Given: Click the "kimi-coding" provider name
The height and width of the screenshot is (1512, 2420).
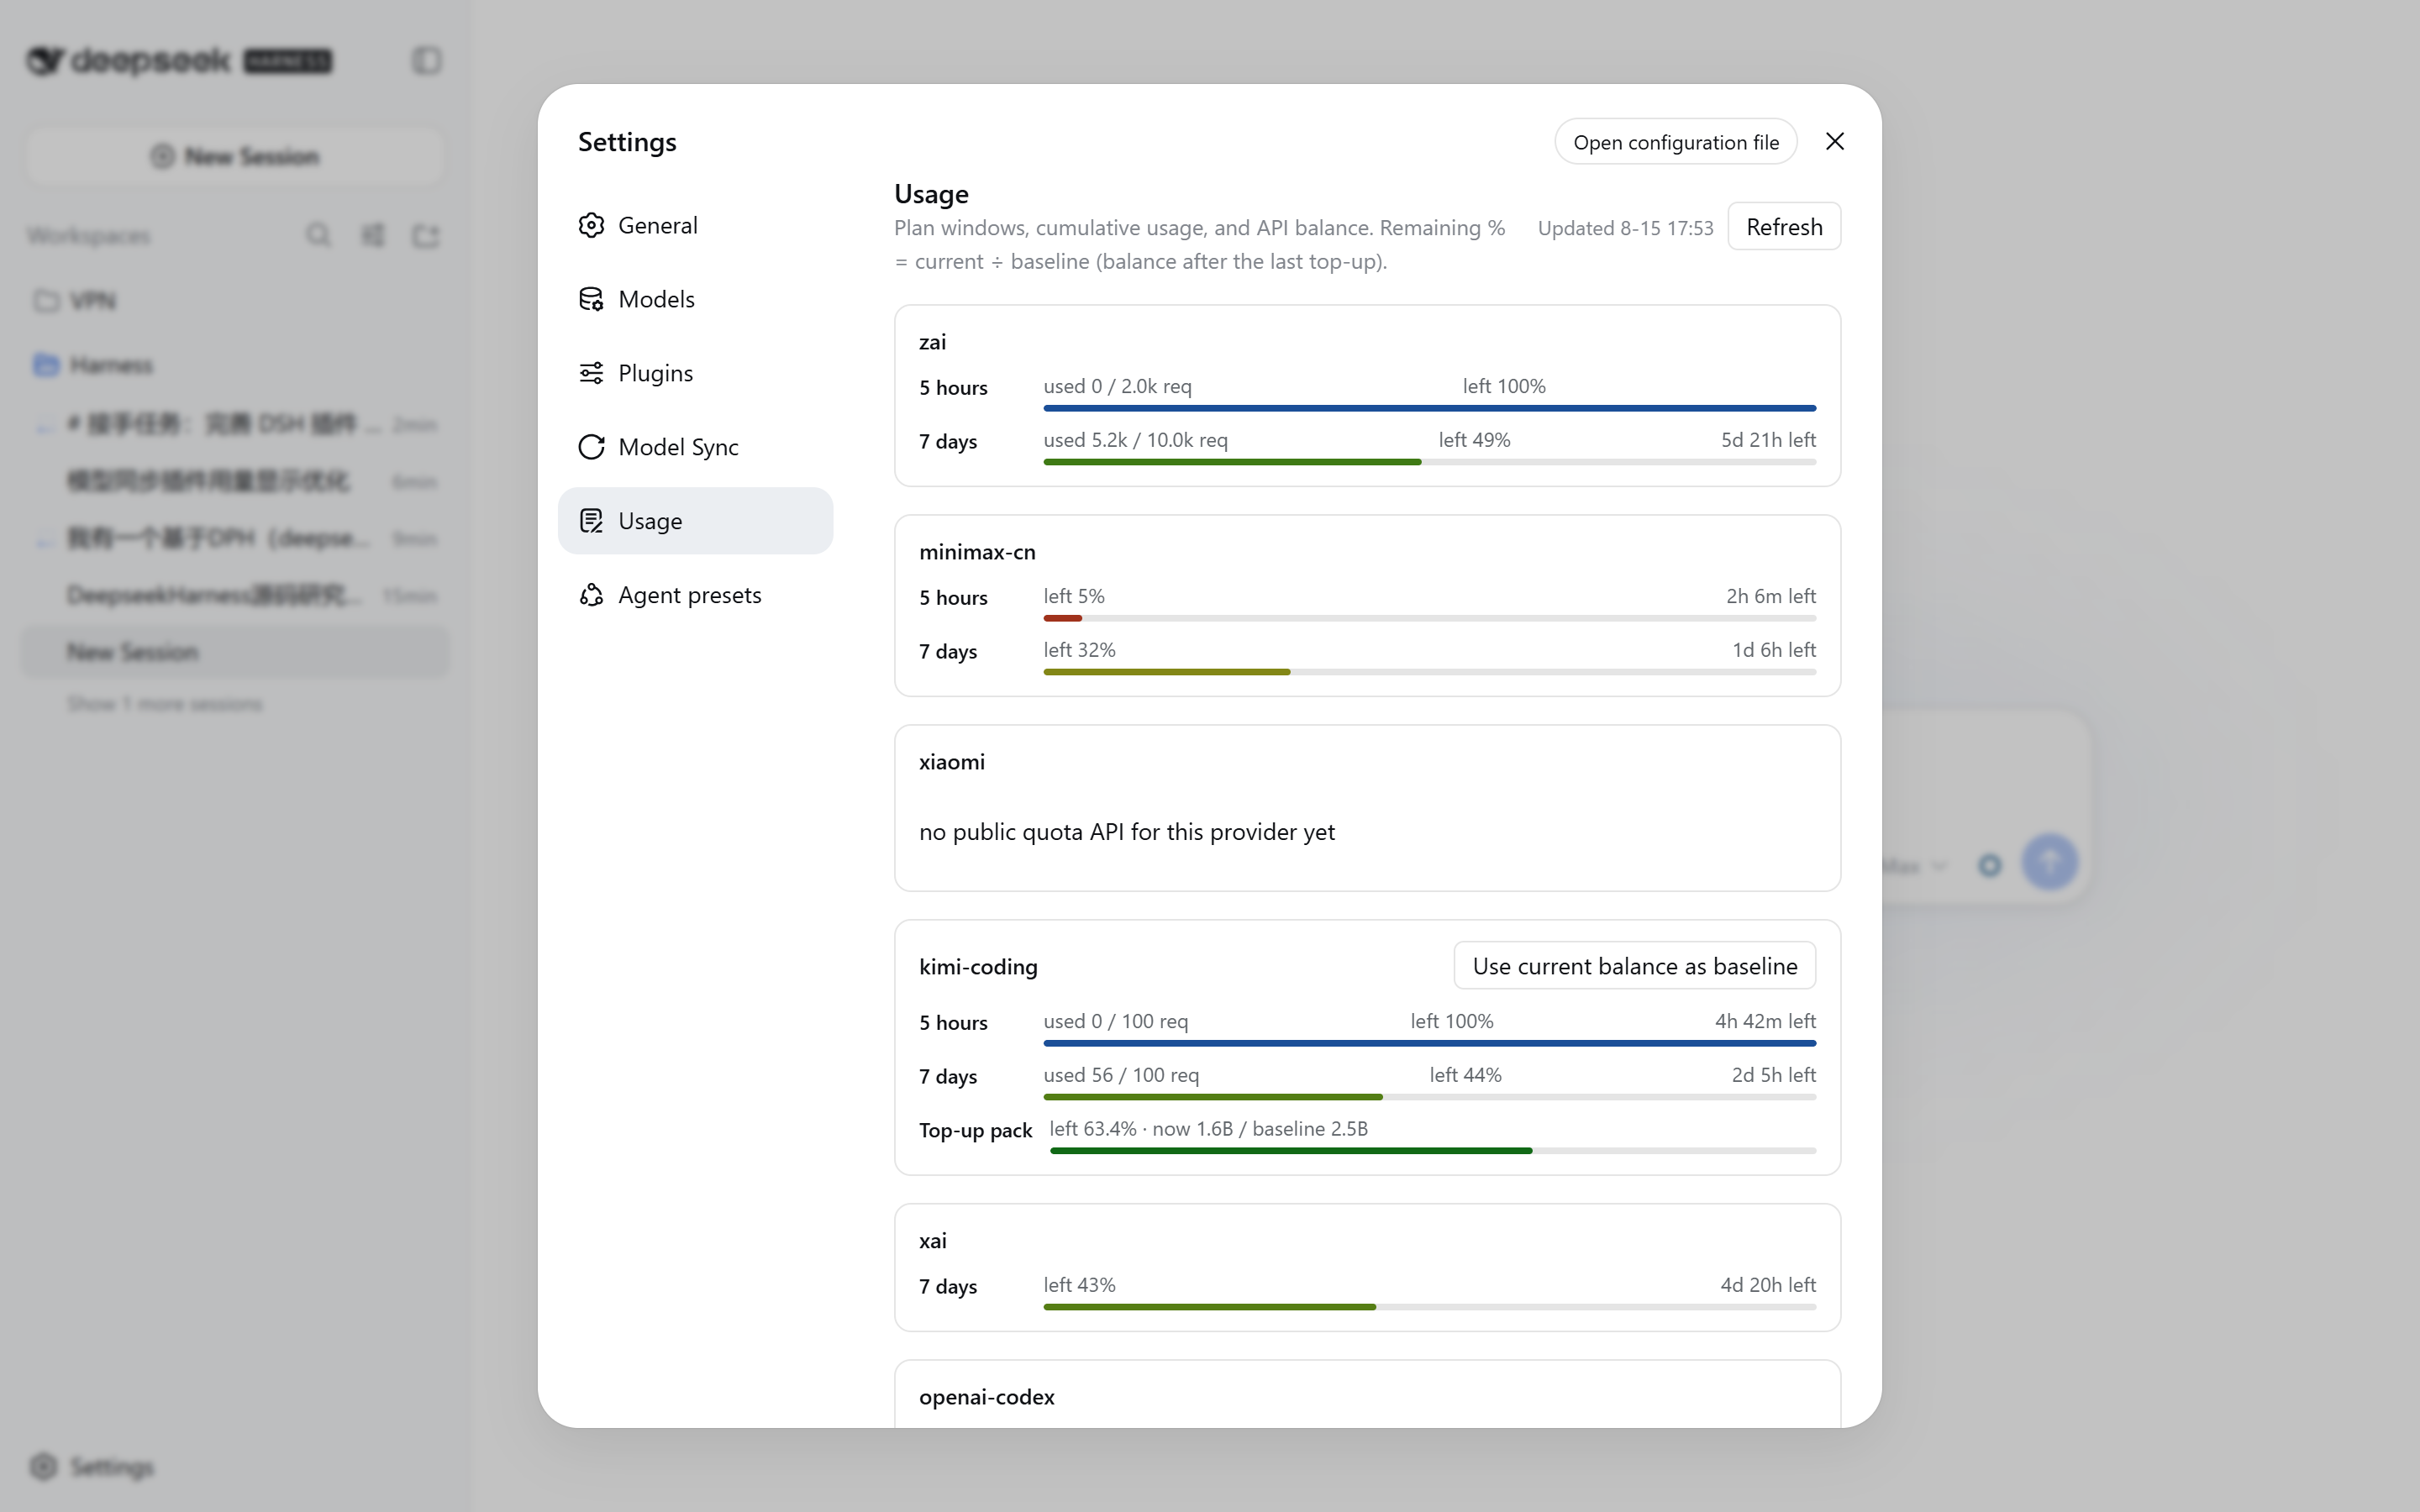Looking at the screenshot, I should (x=978, y=967).
